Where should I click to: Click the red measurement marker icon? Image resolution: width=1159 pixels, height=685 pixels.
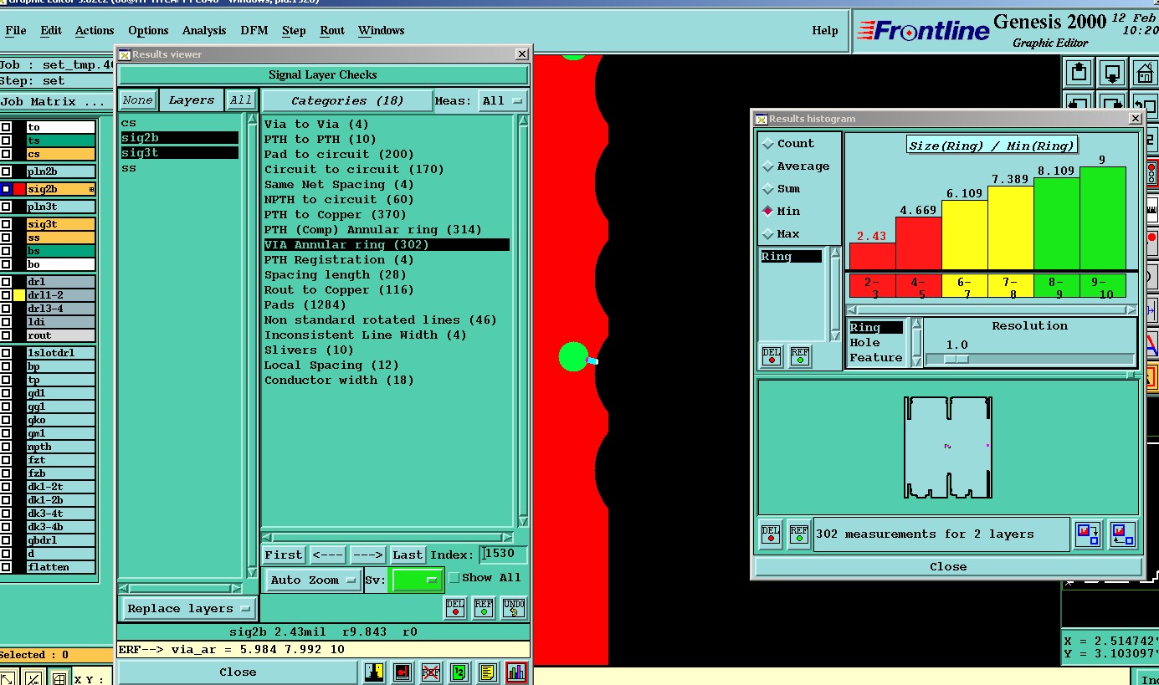[402, 672]
